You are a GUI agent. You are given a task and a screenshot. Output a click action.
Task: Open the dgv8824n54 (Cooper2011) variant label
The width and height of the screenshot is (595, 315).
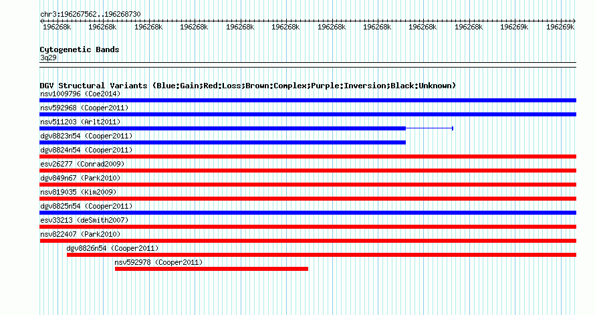coord(86,150)
